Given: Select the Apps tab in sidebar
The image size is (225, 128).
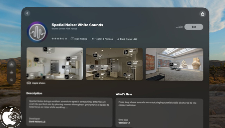Looking at the screenshot, I should click(x=12, y=64).
